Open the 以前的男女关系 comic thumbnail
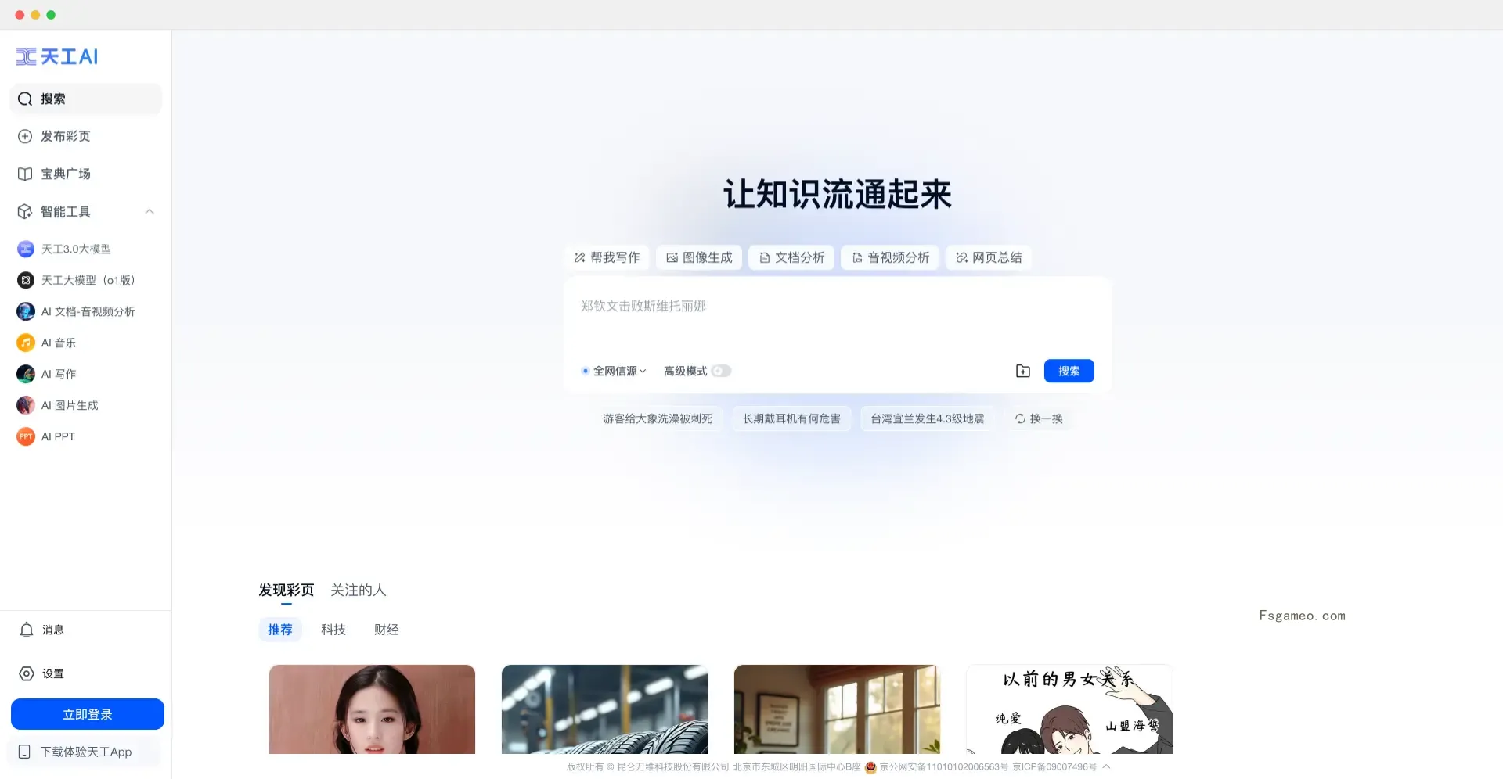Viewport: 1503px width, 779px height. pos(1069,709)
